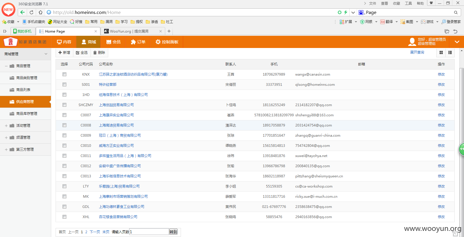The height and width of the screenshot is (237, 464).
Task: Click the search magnifier icon
Action: point(456,13)
